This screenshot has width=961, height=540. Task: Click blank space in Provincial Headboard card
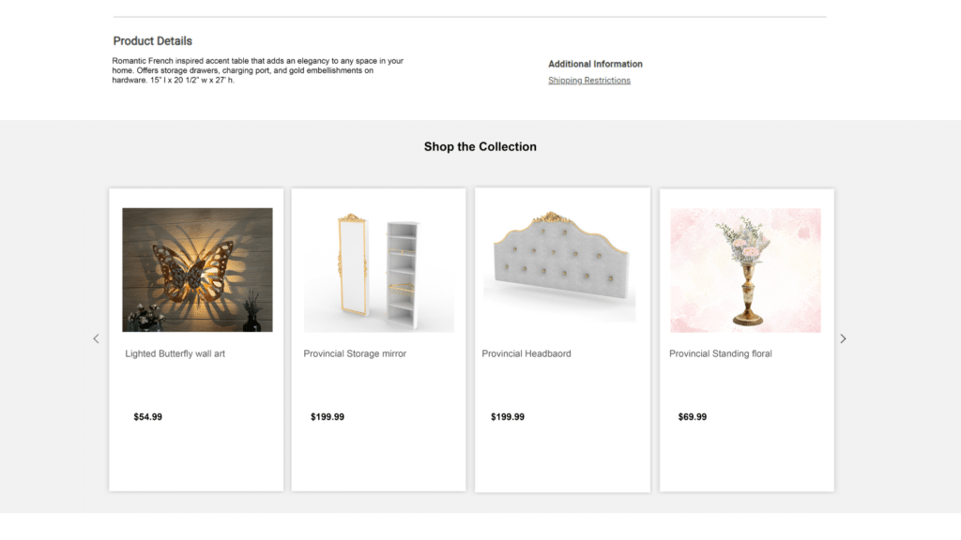pyautogui.click(x=562, y=457)
